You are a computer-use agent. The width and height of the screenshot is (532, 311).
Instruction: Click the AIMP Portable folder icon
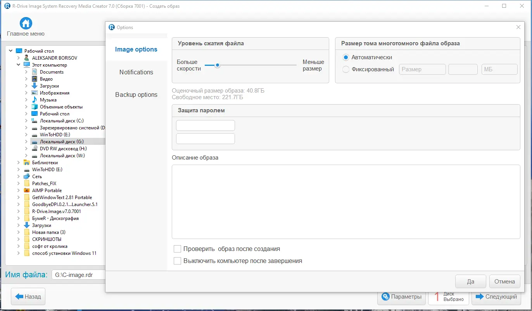[x=27, y=191]
